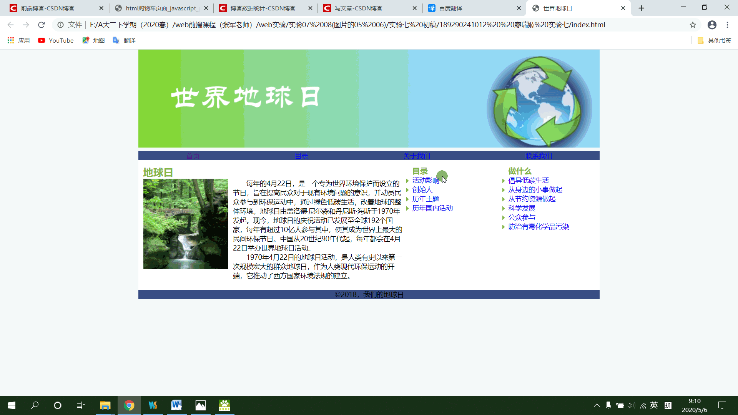Bookmark this page with star icon
The image size is (738, 415).
[693, 25]
